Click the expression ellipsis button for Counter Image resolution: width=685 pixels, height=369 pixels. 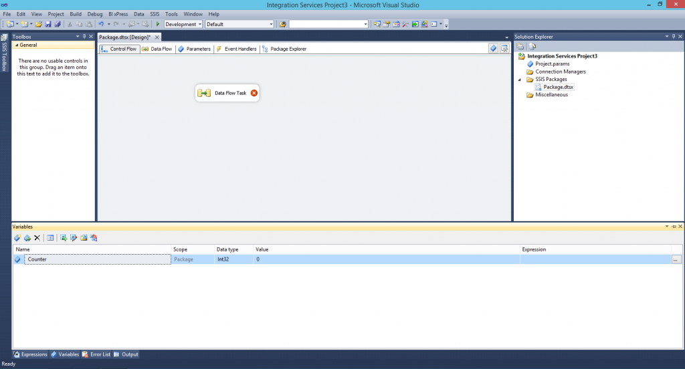[676, 259]
